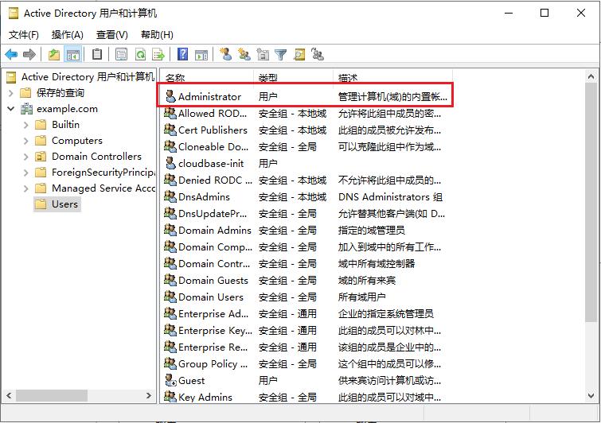The height and width of the screenshot is (423, 601).
Task: Toggle Show/Hide Console Tree toolbar button
Action: tap(72, 55)
